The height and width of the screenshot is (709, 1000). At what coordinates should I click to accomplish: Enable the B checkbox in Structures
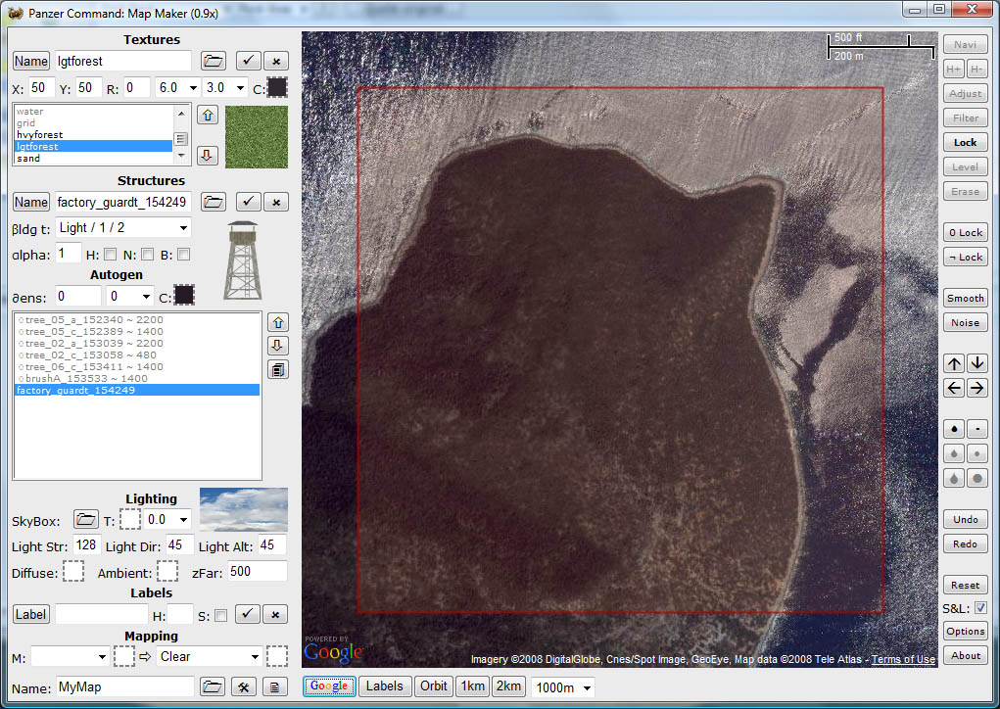coord(182,255)
